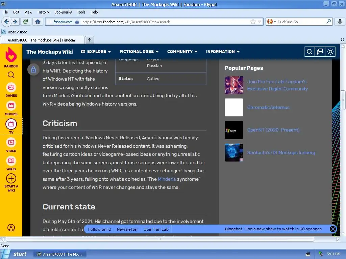Open the wiki Discuss speech bubbles icon
Screen dimensions: 346x259
320,52
